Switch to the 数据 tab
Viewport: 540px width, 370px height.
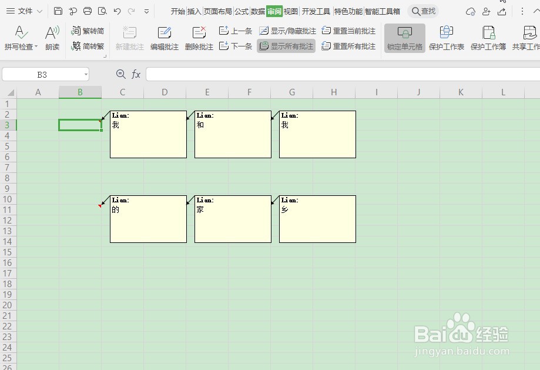click(x=257, y=11)
